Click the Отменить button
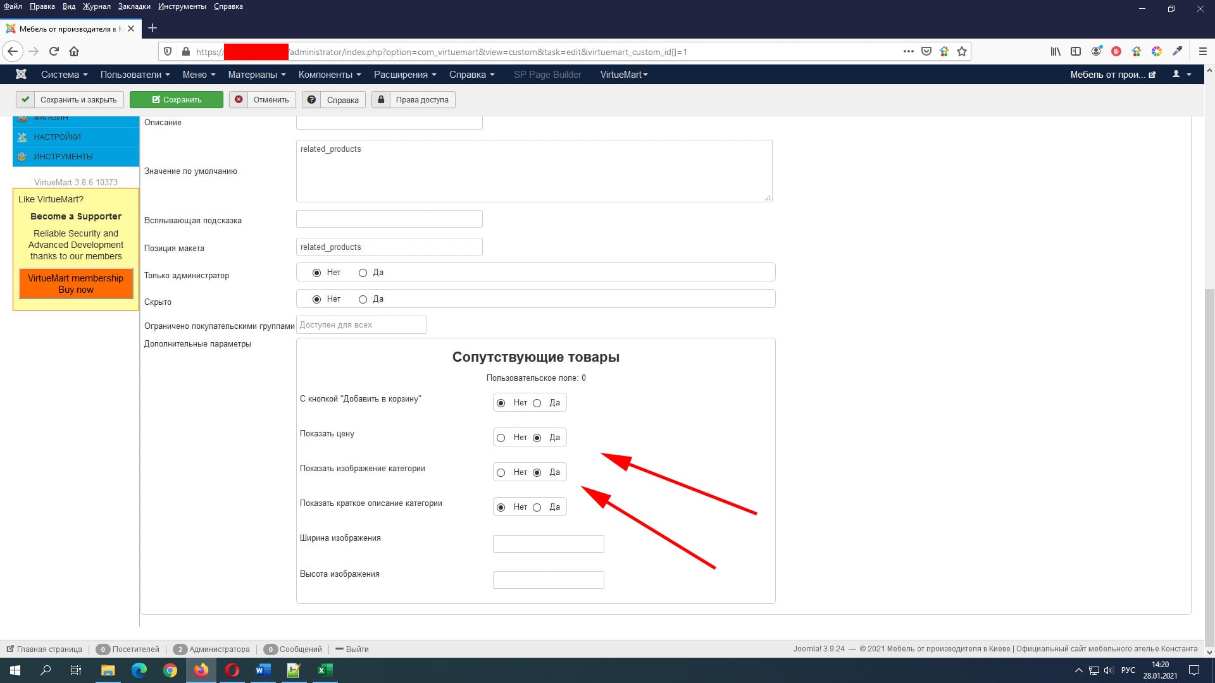This screenshot has width=1215, height=683. click(263, 100)
